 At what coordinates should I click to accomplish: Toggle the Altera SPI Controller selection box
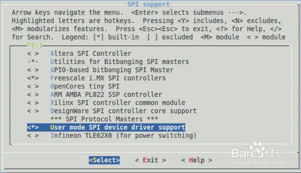coord(33,53)
